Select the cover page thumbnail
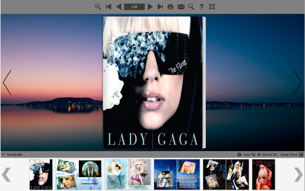 click(41, 174)
